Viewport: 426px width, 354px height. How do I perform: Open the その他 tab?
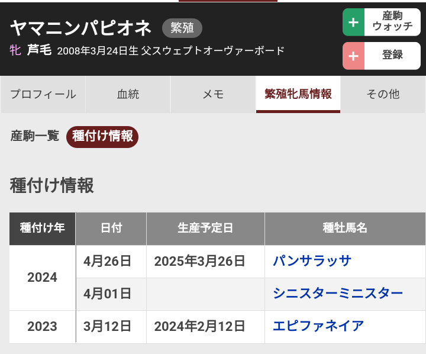[x=383, y=94]
